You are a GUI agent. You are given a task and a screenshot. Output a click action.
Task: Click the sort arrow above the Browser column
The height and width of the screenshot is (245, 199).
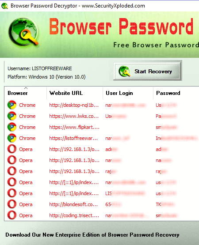click(26, 88)
